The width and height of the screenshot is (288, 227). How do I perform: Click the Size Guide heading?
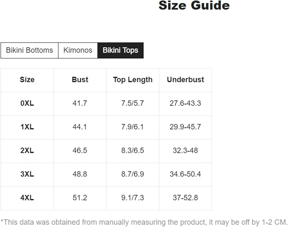pyautogui.click(x=194, y=5)
